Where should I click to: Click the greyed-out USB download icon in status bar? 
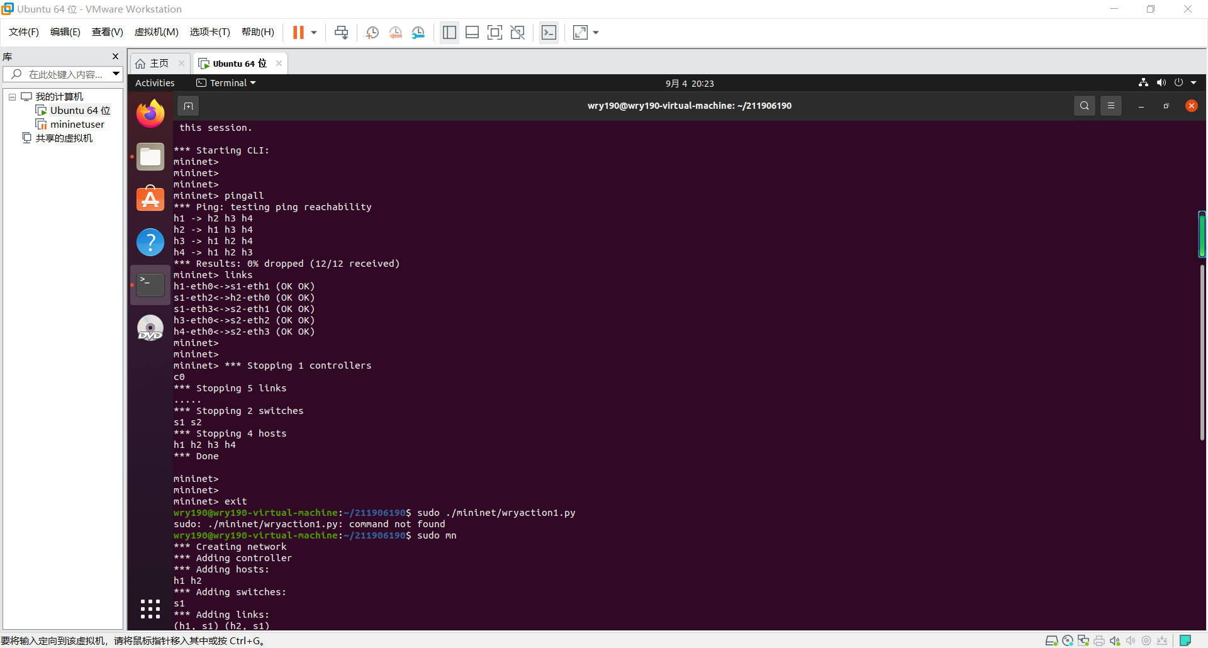tap(1162, 640)
